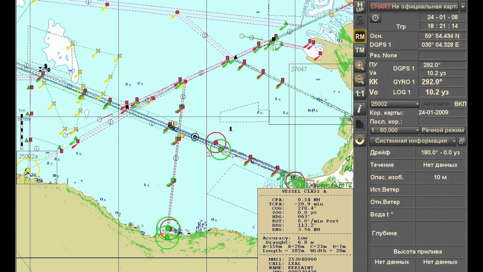Screen dimensions: 483x272
Task: Click the Вода t ° row label
Action: click(381, 214)
